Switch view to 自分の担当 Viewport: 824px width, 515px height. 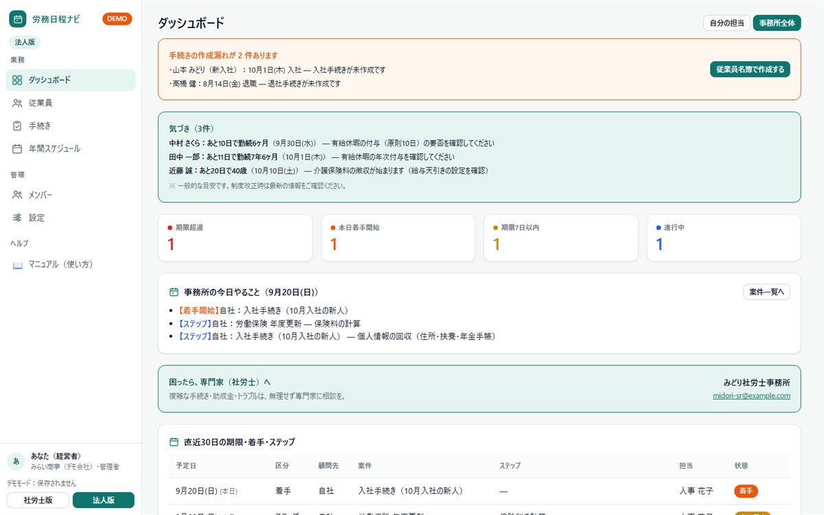click(726, 23)
